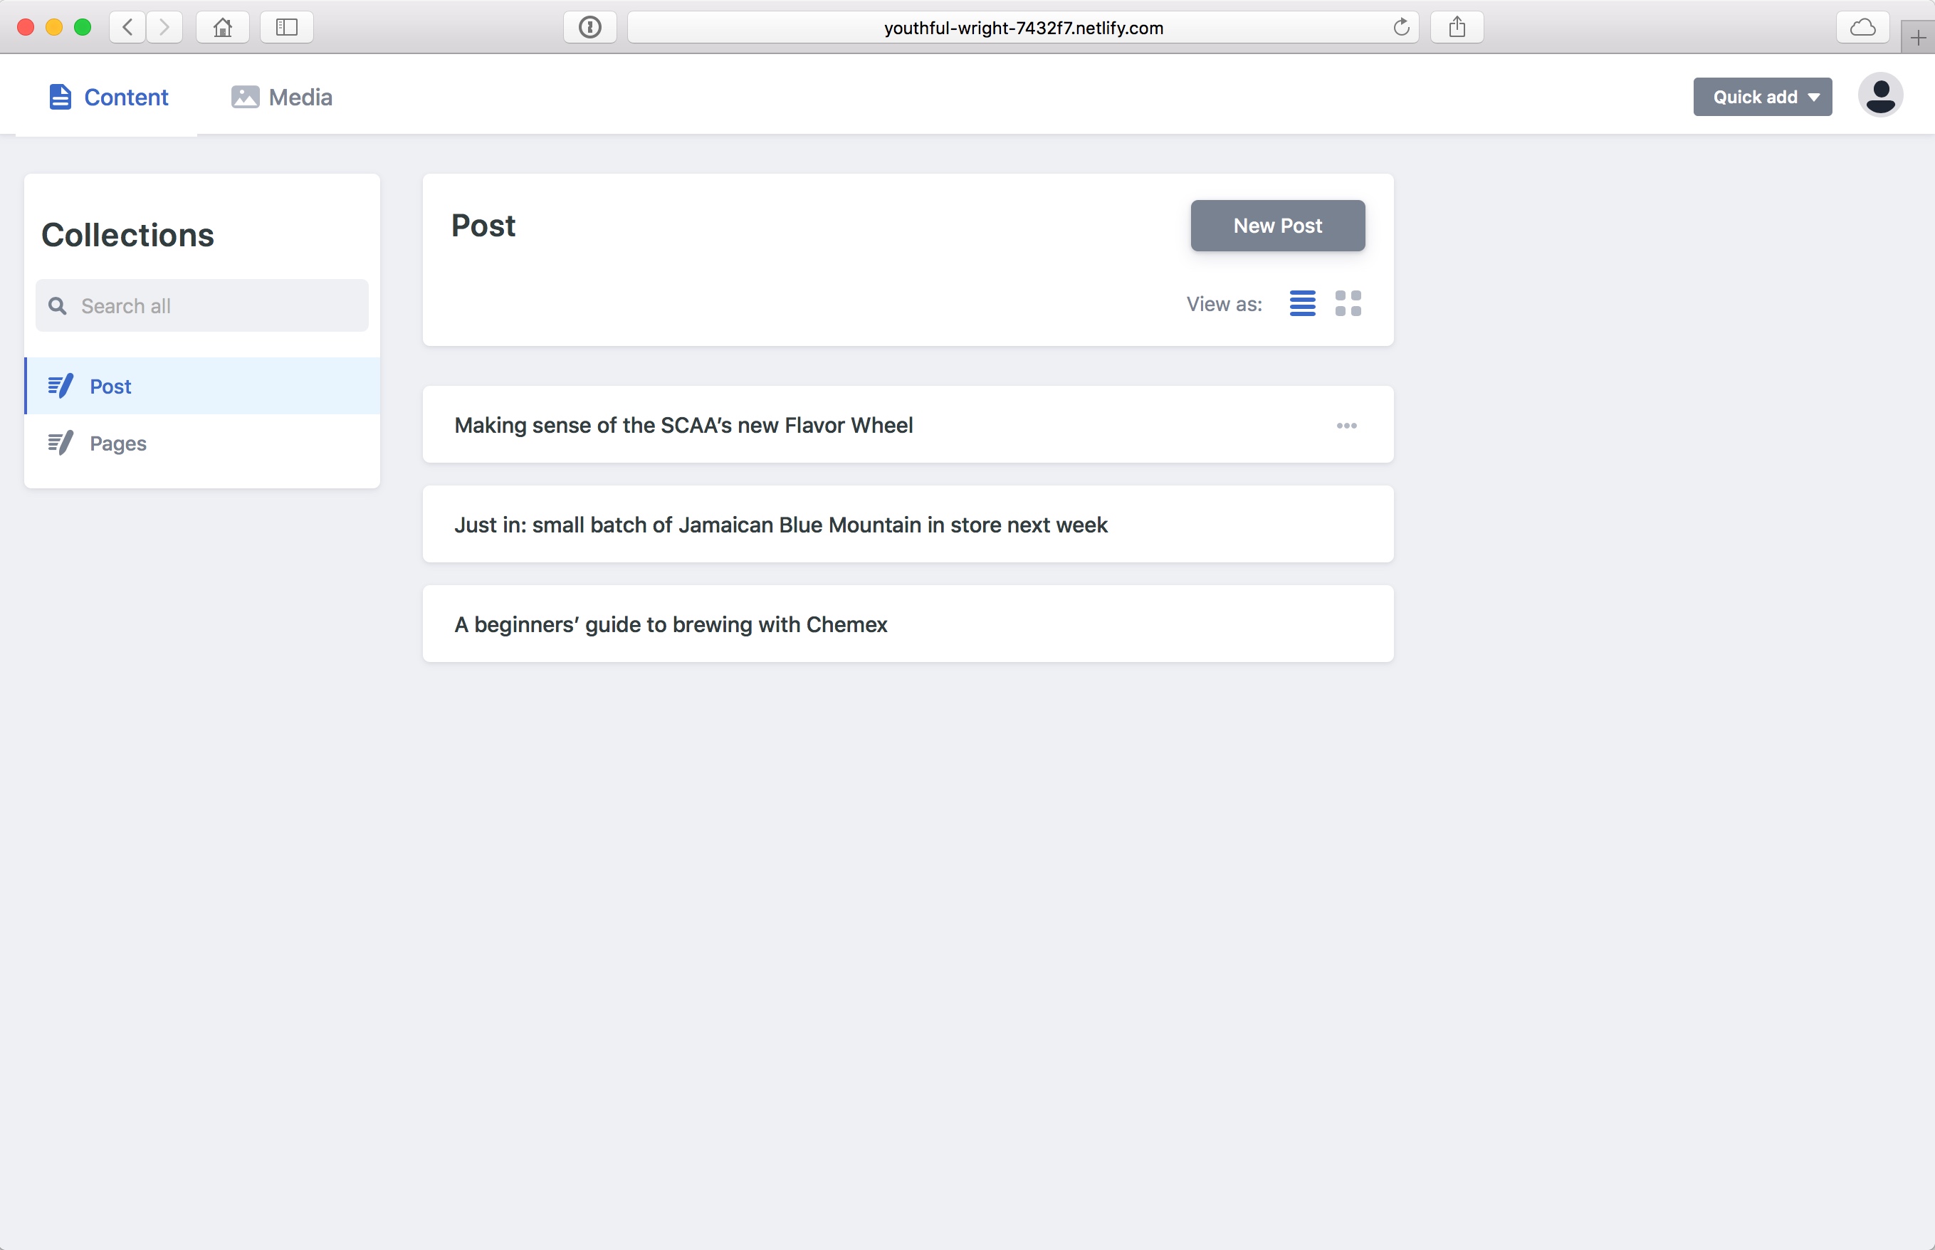Click the browser share icon
This screenshot has width=1935, height=1250.
1456,27
